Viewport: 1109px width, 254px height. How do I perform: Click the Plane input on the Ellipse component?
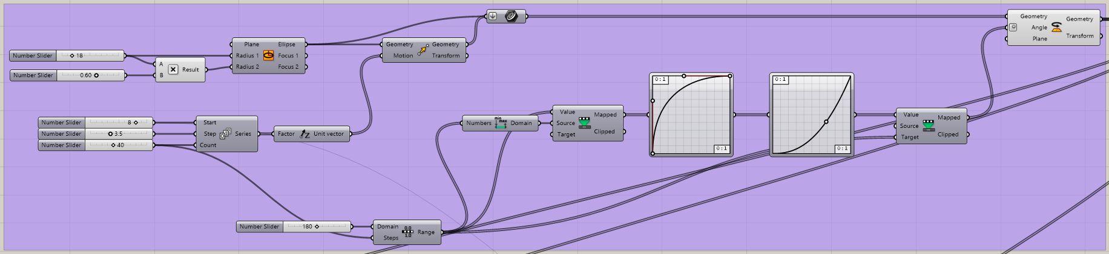252,44
